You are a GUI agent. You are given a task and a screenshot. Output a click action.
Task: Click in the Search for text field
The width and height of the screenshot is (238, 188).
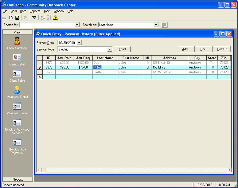[48, 25]
